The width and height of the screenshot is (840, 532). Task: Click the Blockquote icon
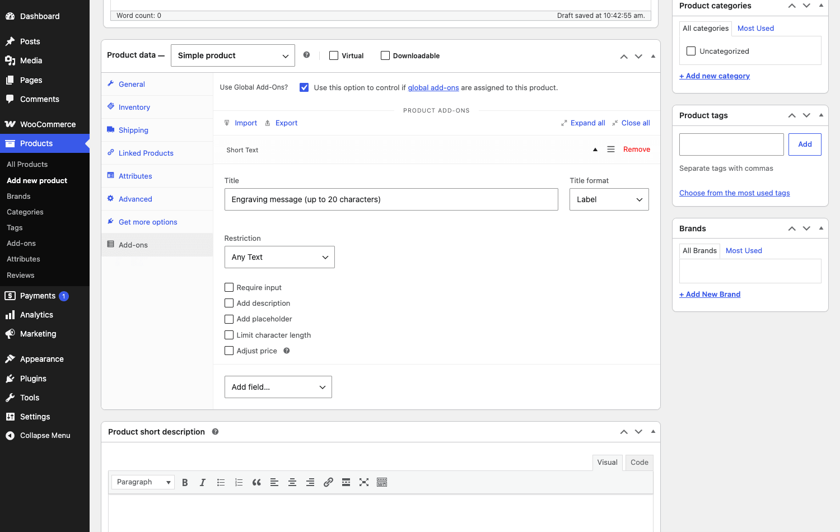pos(256,482)
